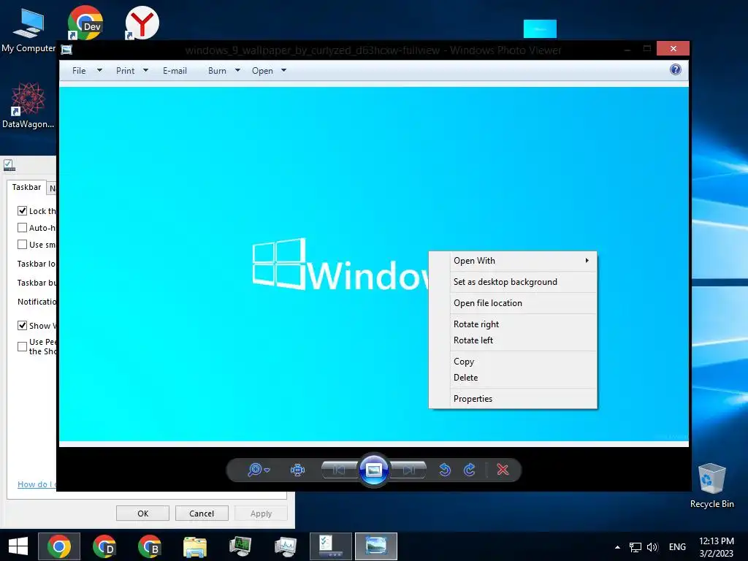This screenshot has width=748, height=561.
Task: Select Taskbar tab in properties dialog
Action: pos(26,187)
